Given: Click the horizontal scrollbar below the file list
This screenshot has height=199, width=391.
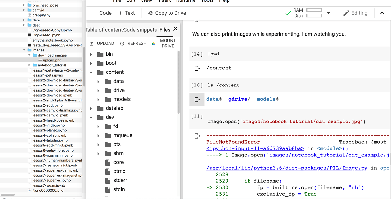Looking at the screenshot, I should (x=8, y=194).
